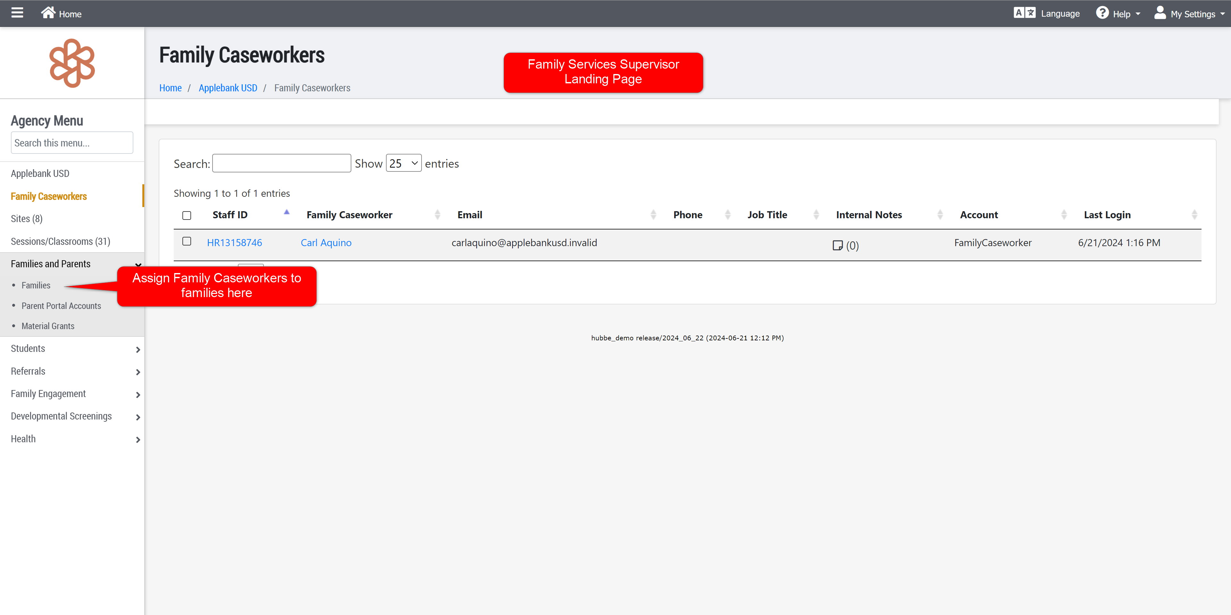Open the Carl Aquino caseworker link
The height and width of the screenshot is (615, 1231).
[x=326, y=243]
